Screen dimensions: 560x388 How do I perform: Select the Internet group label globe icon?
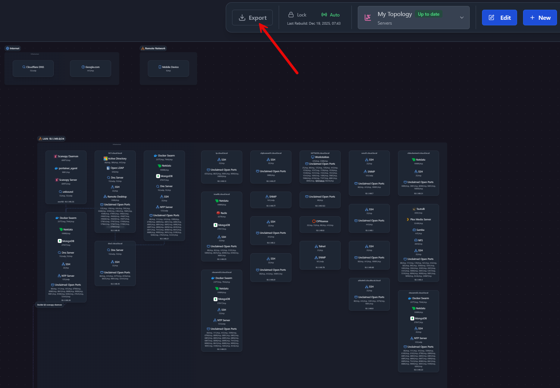click(7, 49)
